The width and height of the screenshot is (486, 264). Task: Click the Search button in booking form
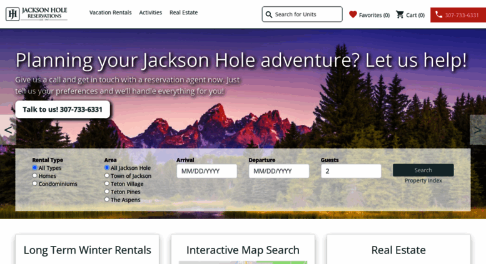pos(423,170)
